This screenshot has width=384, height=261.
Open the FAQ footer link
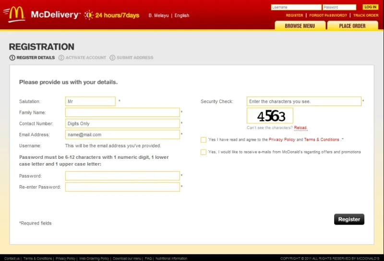pyautogui.click(x=148, y=258)
